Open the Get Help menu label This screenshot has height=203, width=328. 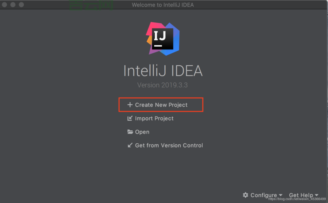tap(301, 195)
